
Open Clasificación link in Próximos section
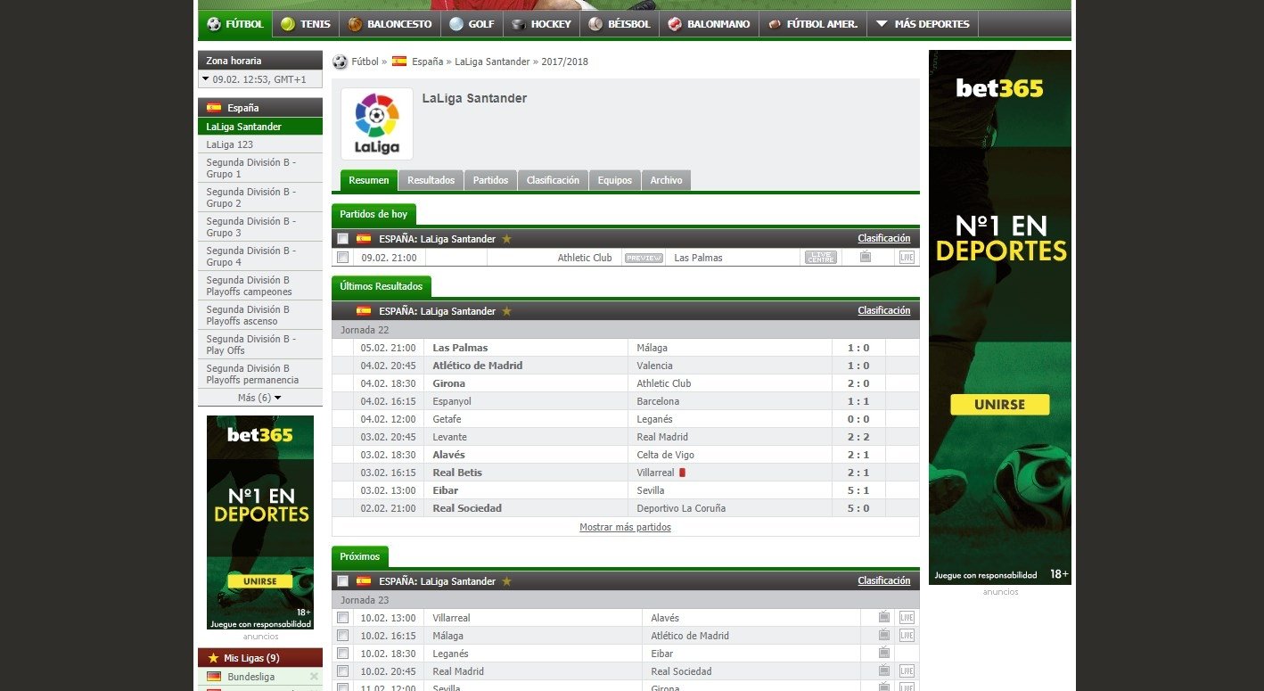(884, 580)
